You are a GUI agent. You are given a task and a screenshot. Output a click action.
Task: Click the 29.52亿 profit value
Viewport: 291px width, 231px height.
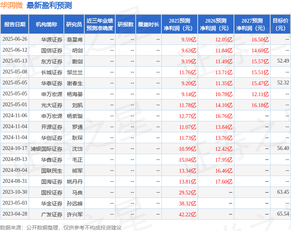point(187,193)
